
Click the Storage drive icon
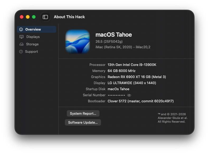21,44
